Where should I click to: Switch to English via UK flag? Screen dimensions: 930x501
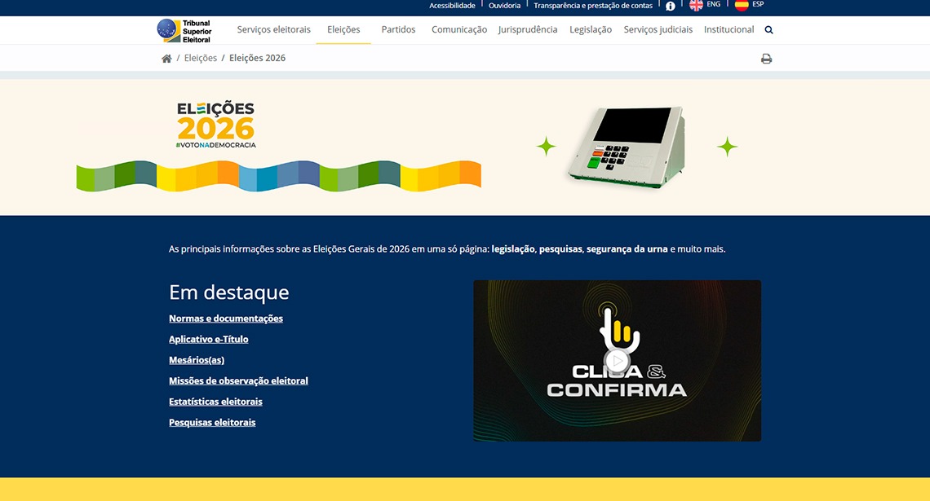point(697,5)
